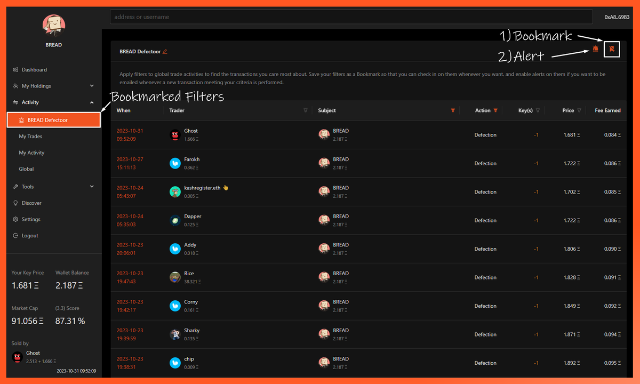Click the Discover lightbulb icon

click(x=16, y=203)
